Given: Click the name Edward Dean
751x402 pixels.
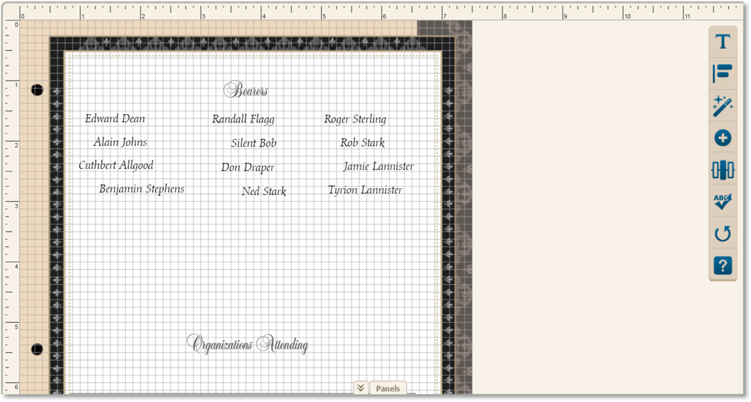Looking at the screenshot, I should pos(115,119).
